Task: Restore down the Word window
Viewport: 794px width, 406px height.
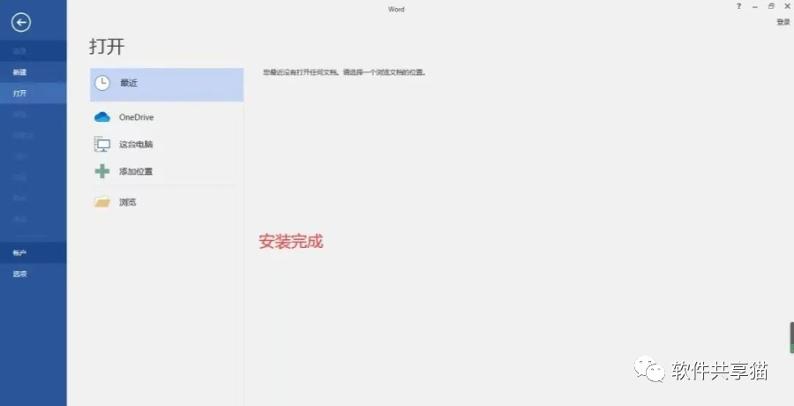Action: click(x=771, y=6)
